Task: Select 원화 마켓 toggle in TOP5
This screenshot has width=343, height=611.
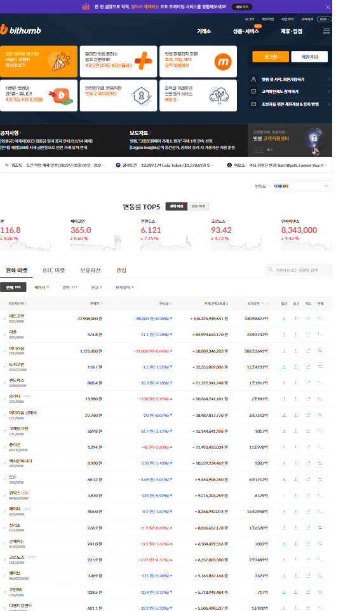Action: coord(176,206)
